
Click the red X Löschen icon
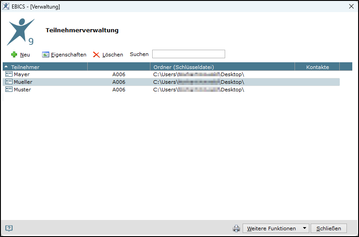coord(96,55)
